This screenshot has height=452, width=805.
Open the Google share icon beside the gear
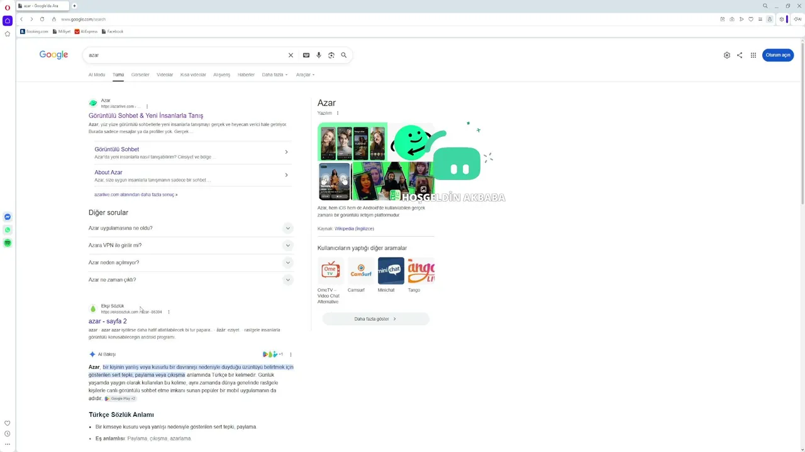(740, 55)
